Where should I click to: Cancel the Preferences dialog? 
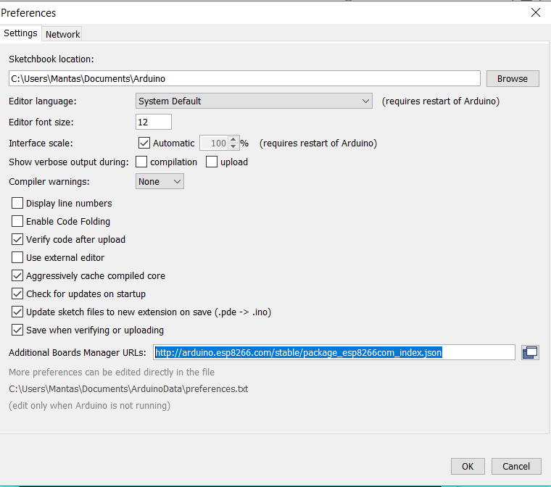click(x=516, y=466)
